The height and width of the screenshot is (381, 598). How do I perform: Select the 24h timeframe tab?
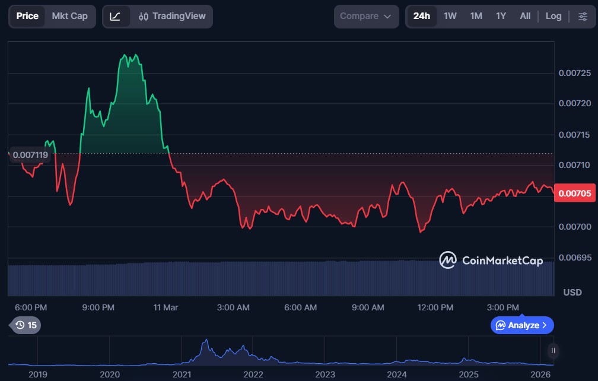pyautogui.click(x=422, y=17)
